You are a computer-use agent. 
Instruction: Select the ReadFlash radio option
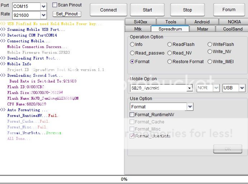coord(170,44)
